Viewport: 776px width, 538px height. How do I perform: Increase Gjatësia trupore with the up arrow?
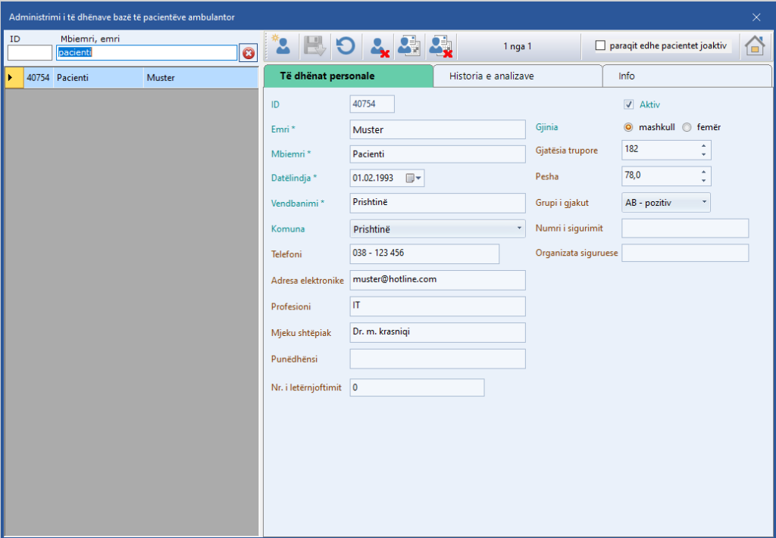(704, 145)
